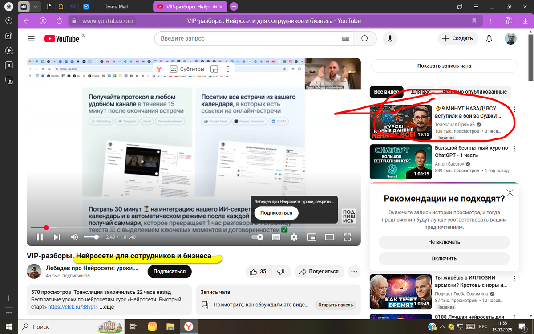Reload the page
This screenshot has height=334, width=534.
pos(59,21)
